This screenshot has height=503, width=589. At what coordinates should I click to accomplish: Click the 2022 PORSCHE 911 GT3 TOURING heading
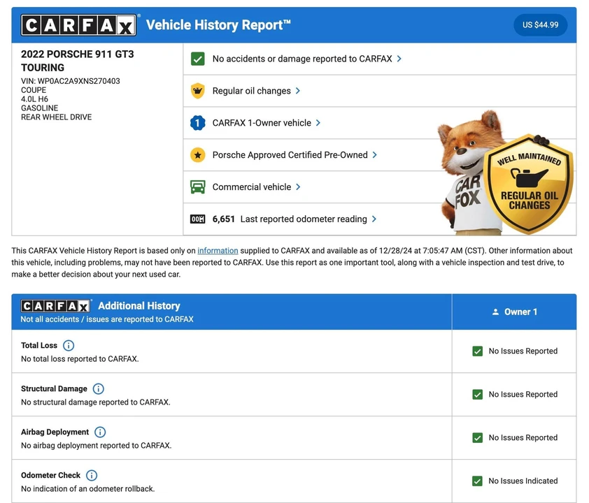(x=78, y=61)
